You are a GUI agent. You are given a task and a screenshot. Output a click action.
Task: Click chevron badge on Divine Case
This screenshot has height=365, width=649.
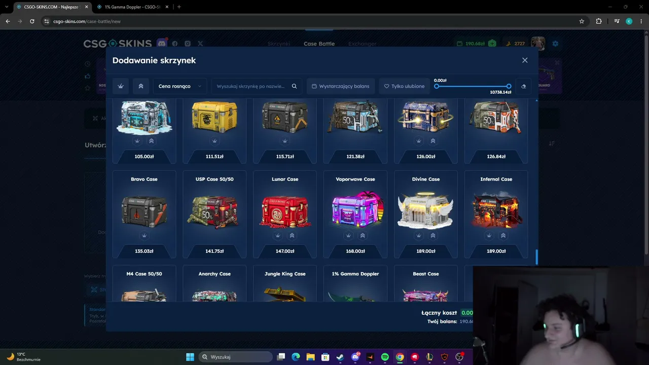433,236
